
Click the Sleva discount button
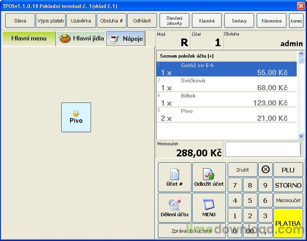(20, 21)
